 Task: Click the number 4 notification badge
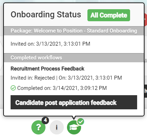point(45,120)
